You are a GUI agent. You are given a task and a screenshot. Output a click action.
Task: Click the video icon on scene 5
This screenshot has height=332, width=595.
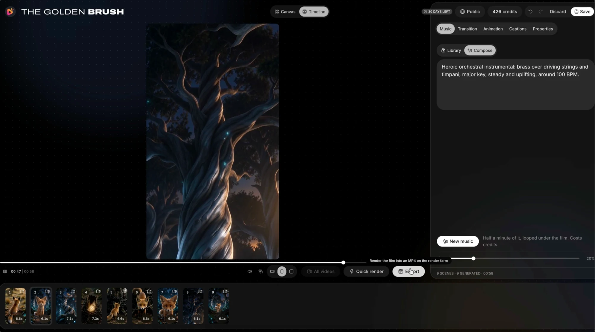[x=124, y=292]
